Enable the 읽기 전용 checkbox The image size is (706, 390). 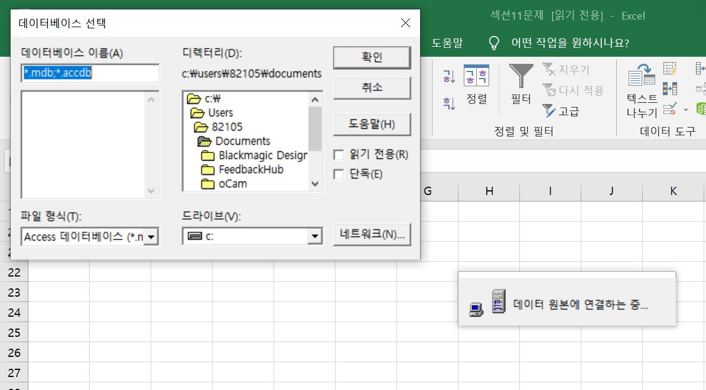pyautogui.click(x=339, y=155)
